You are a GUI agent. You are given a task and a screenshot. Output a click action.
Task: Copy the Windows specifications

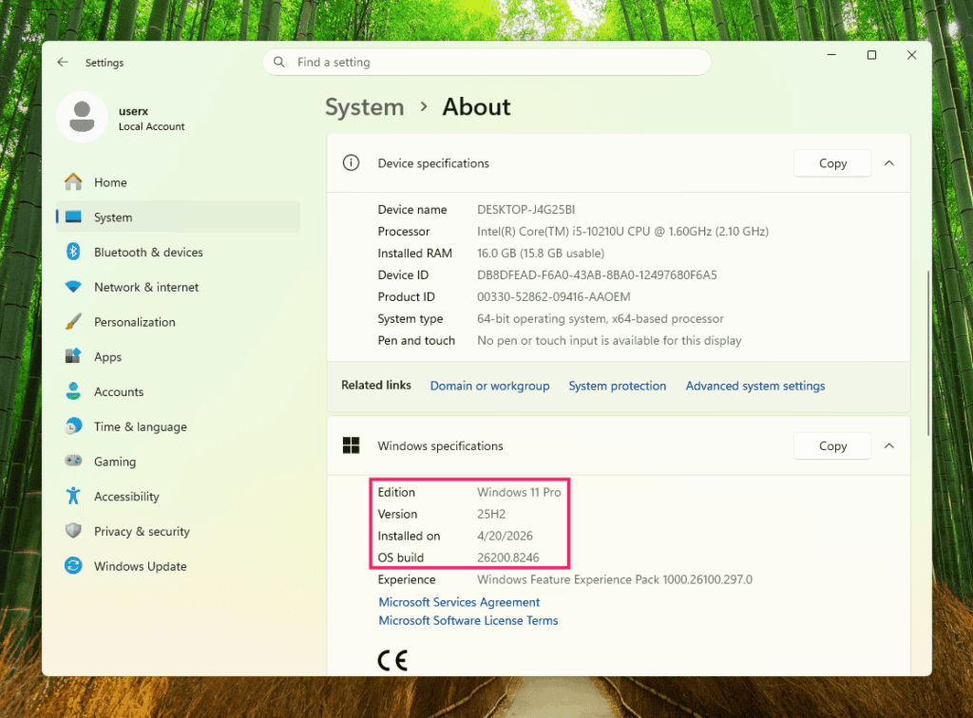point(832,445)
